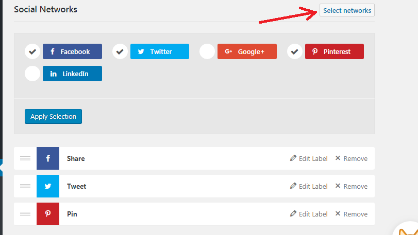Click the LinkedIn network button
The image size is (418, 235).
tap(72, 74)
